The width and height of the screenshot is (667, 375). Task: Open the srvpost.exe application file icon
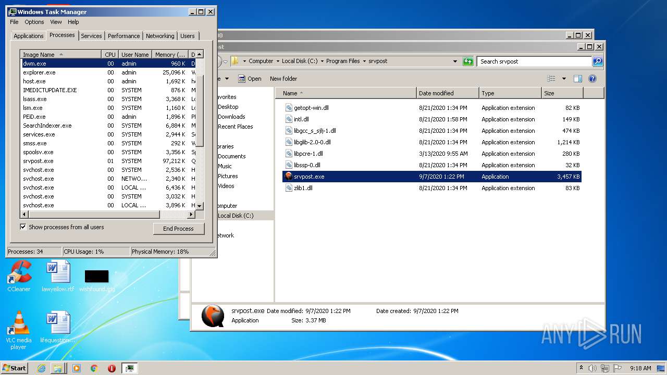point(289,177)
